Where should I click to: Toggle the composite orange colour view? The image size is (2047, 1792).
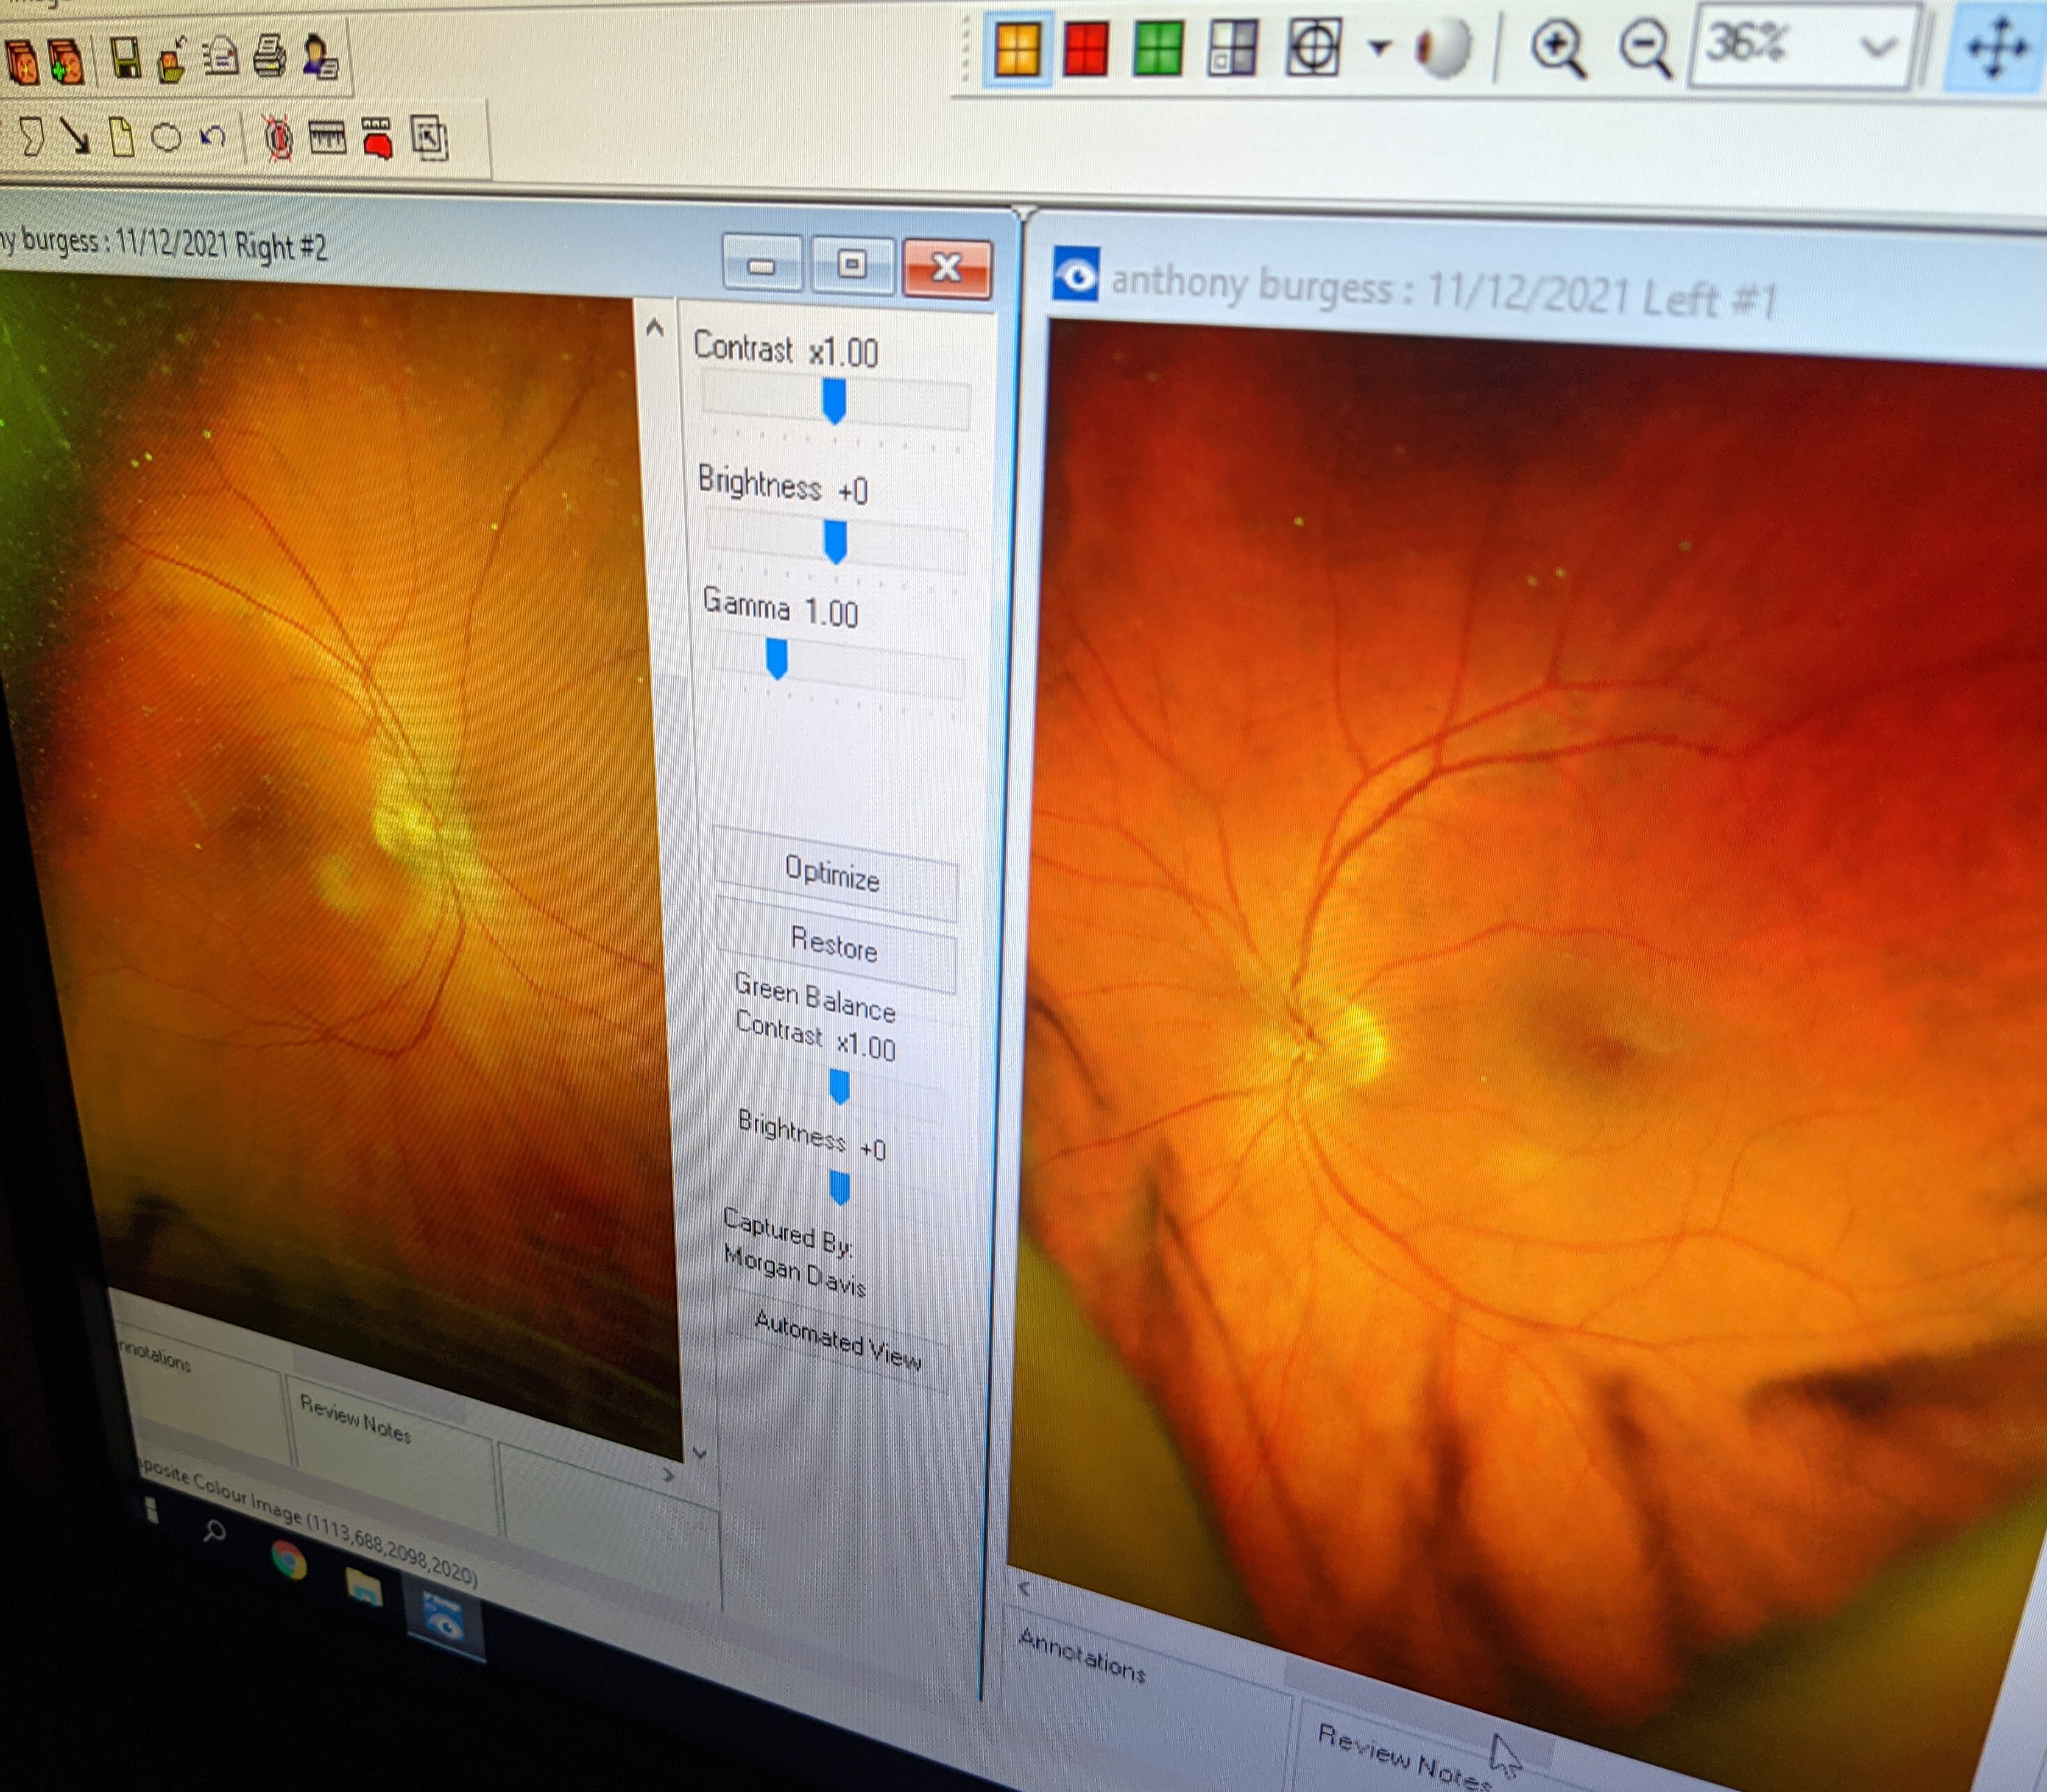(x=1017, y=49)
